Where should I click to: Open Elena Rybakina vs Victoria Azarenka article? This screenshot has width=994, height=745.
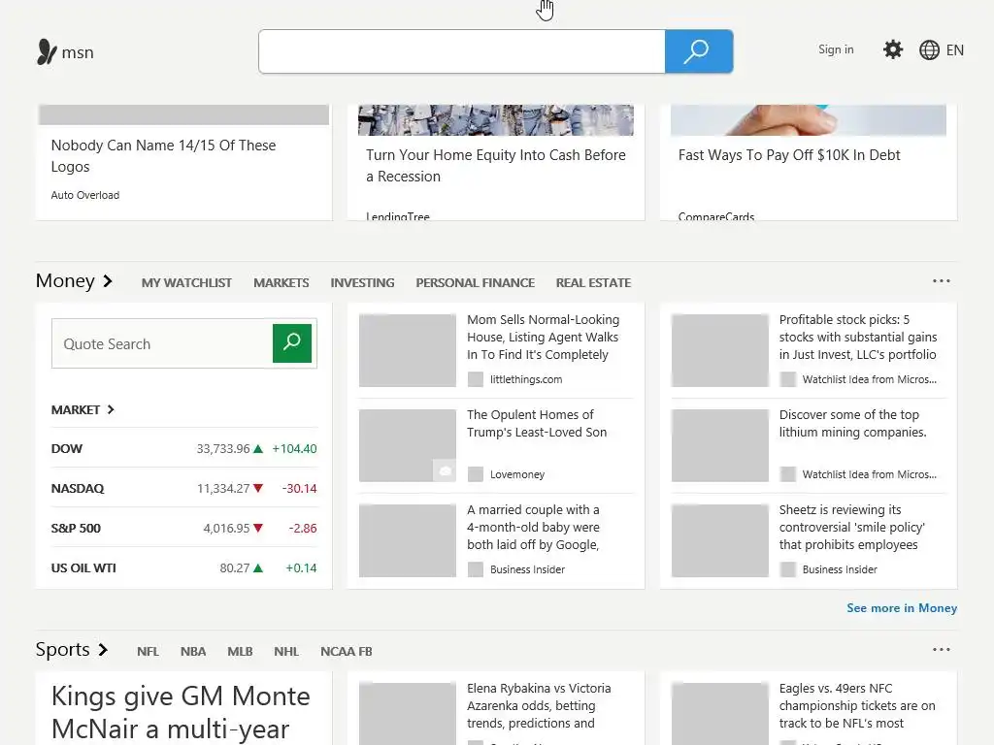pos(539,706)
